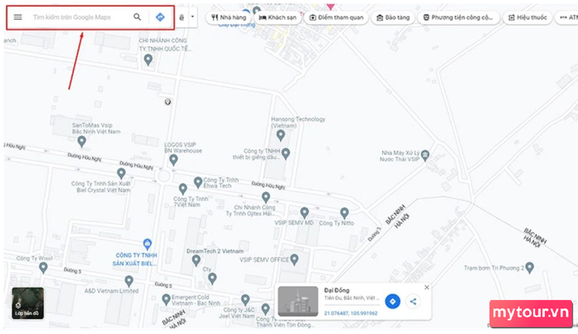
Task: Expand the dropdown arrow next to print icon
Action: tap(192, 17)
